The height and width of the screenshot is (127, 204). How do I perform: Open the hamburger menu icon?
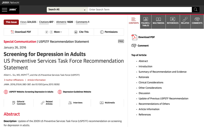point(5,10)
